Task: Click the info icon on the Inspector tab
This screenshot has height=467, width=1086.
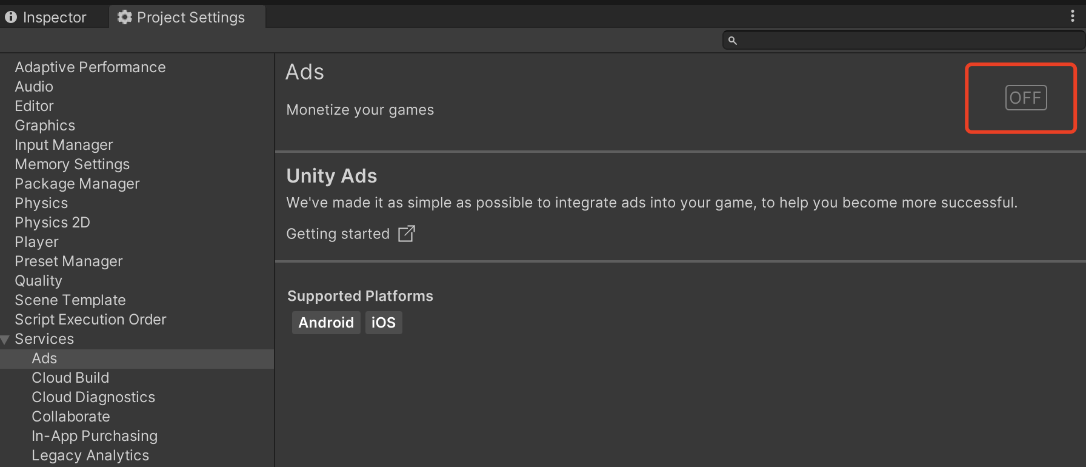Action: [11, 17]
